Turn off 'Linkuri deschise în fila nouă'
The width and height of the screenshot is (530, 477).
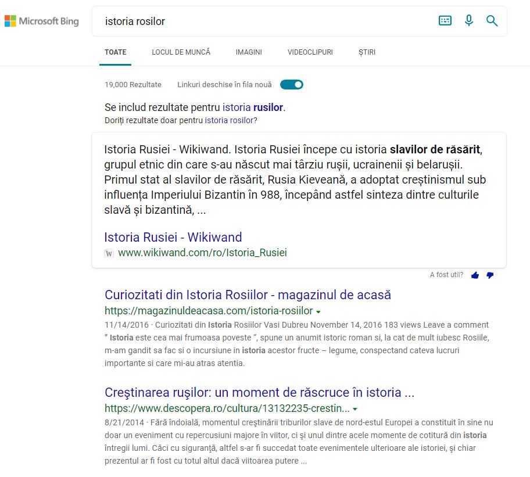[x=291, y=84]
